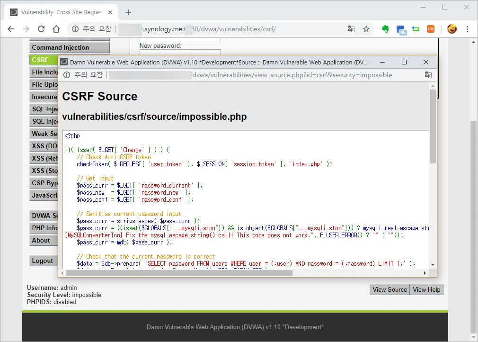The image size is (478, 342).
Task: Select Command Injection in sidebar
Action: coord(69,47)
